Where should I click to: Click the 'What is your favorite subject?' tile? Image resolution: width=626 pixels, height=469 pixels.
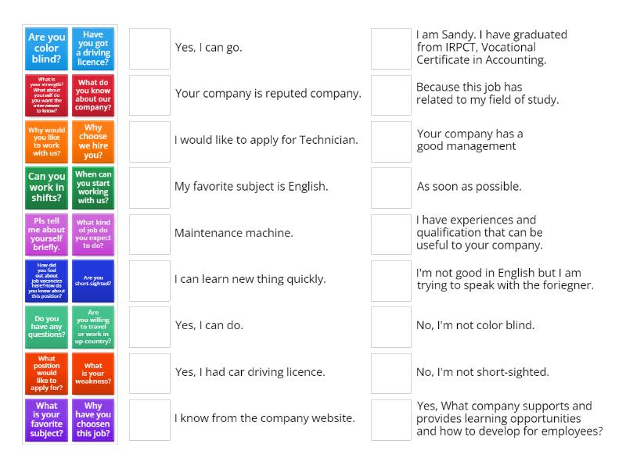[45, 418]
